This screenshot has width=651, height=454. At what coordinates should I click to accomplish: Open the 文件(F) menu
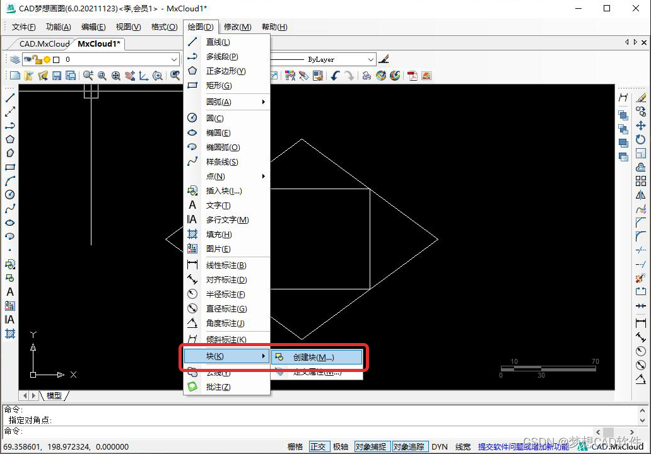click(x=24, y=27)
